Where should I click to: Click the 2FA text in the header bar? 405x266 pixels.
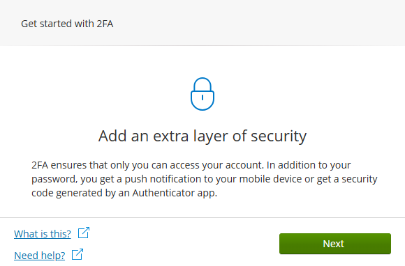click(105, 24)
